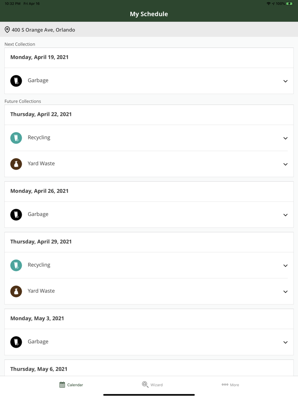Tap the Recycling icon for April 29
Screen dimensions: 298x398
point(16,265)
